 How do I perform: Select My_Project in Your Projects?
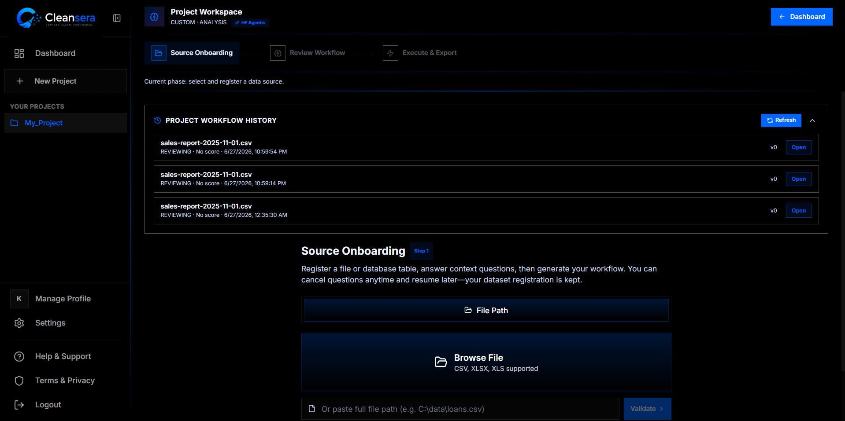[65, 123]
